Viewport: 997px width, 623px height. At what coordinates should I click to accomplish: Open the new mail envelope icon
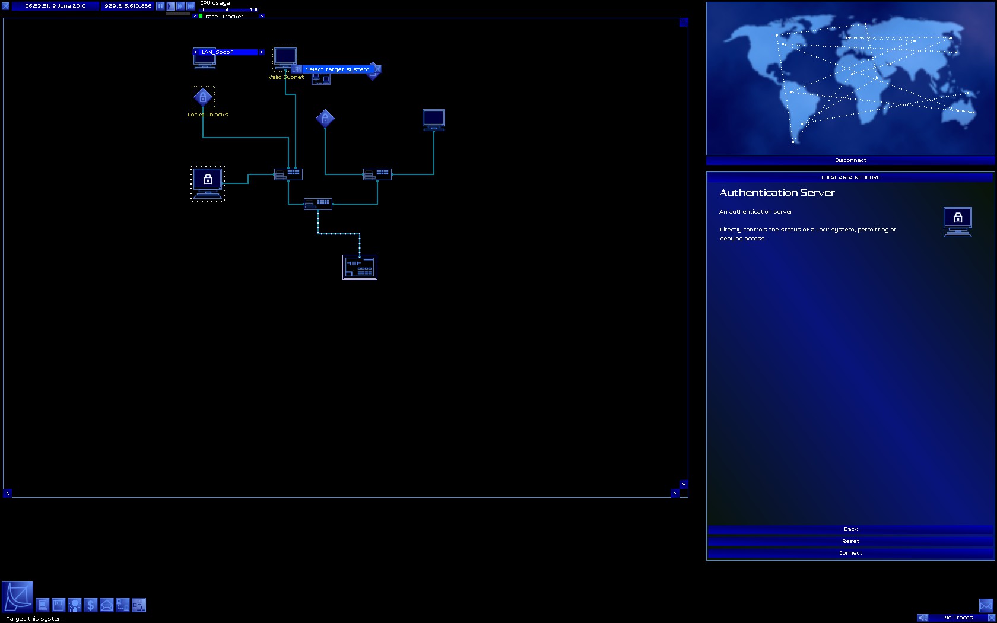[986, 605]
